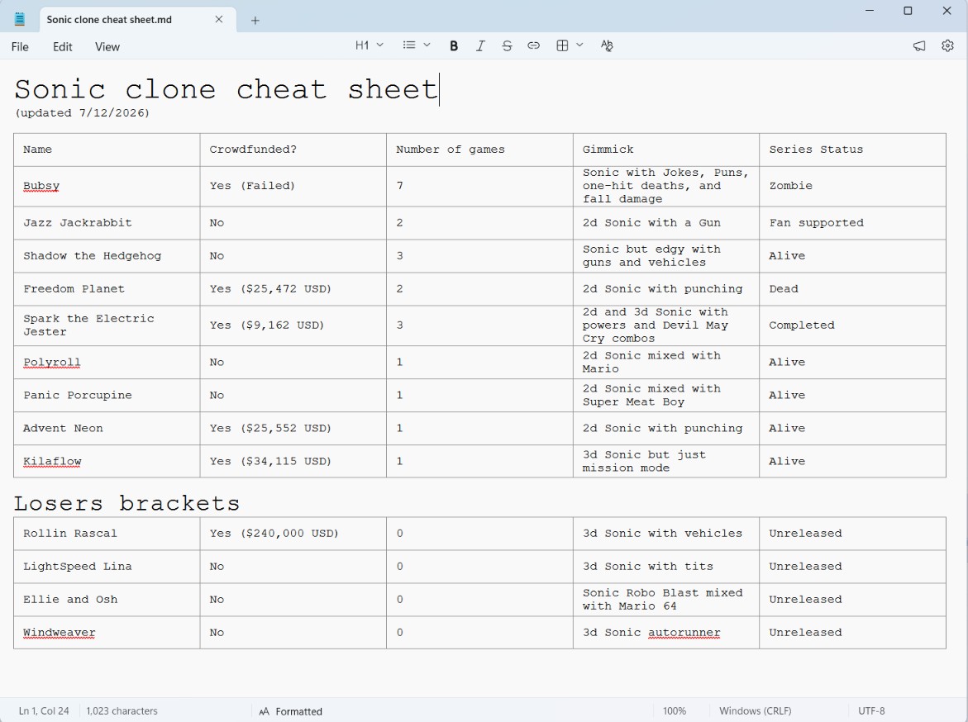Click the 'Rollin Rascal' cell

[107, 533]
